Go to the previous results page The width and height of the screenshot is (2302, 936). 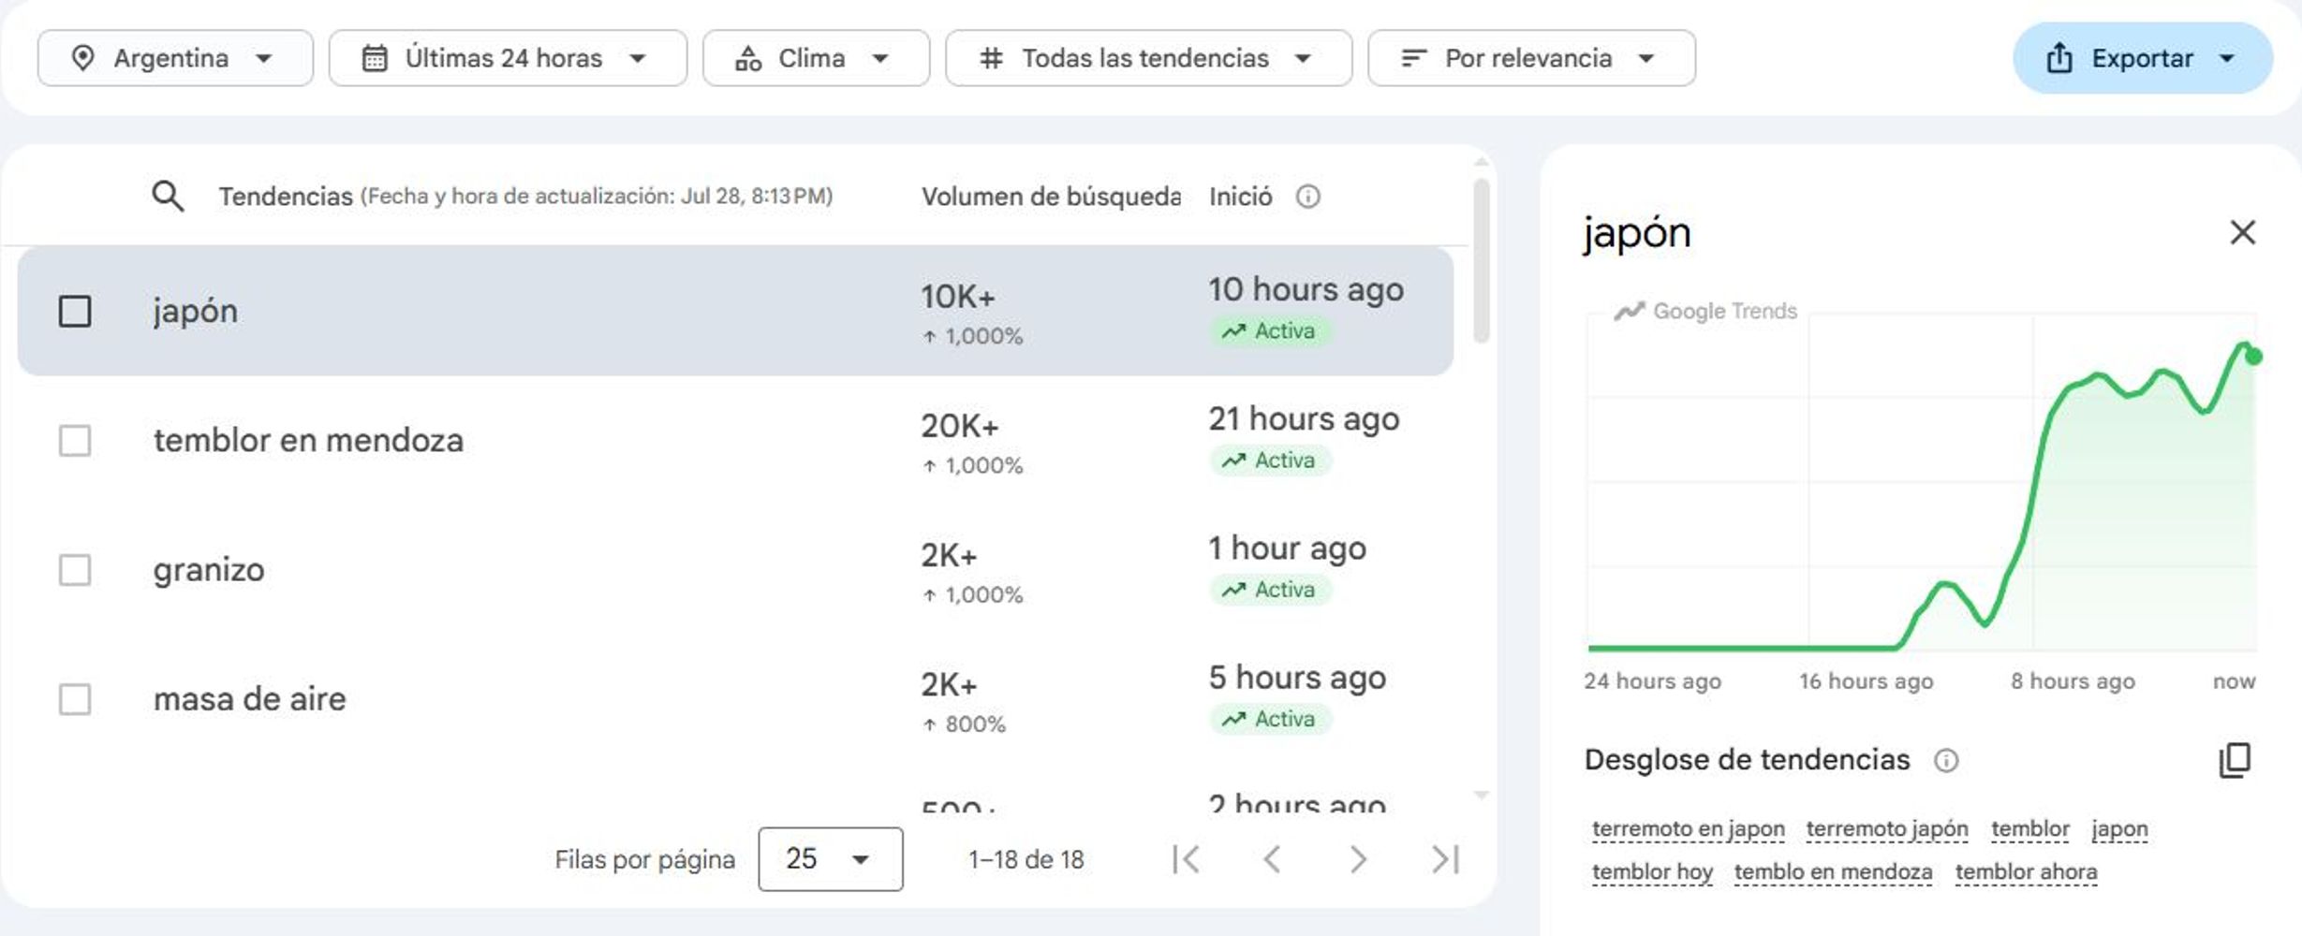coord(1272,859)
